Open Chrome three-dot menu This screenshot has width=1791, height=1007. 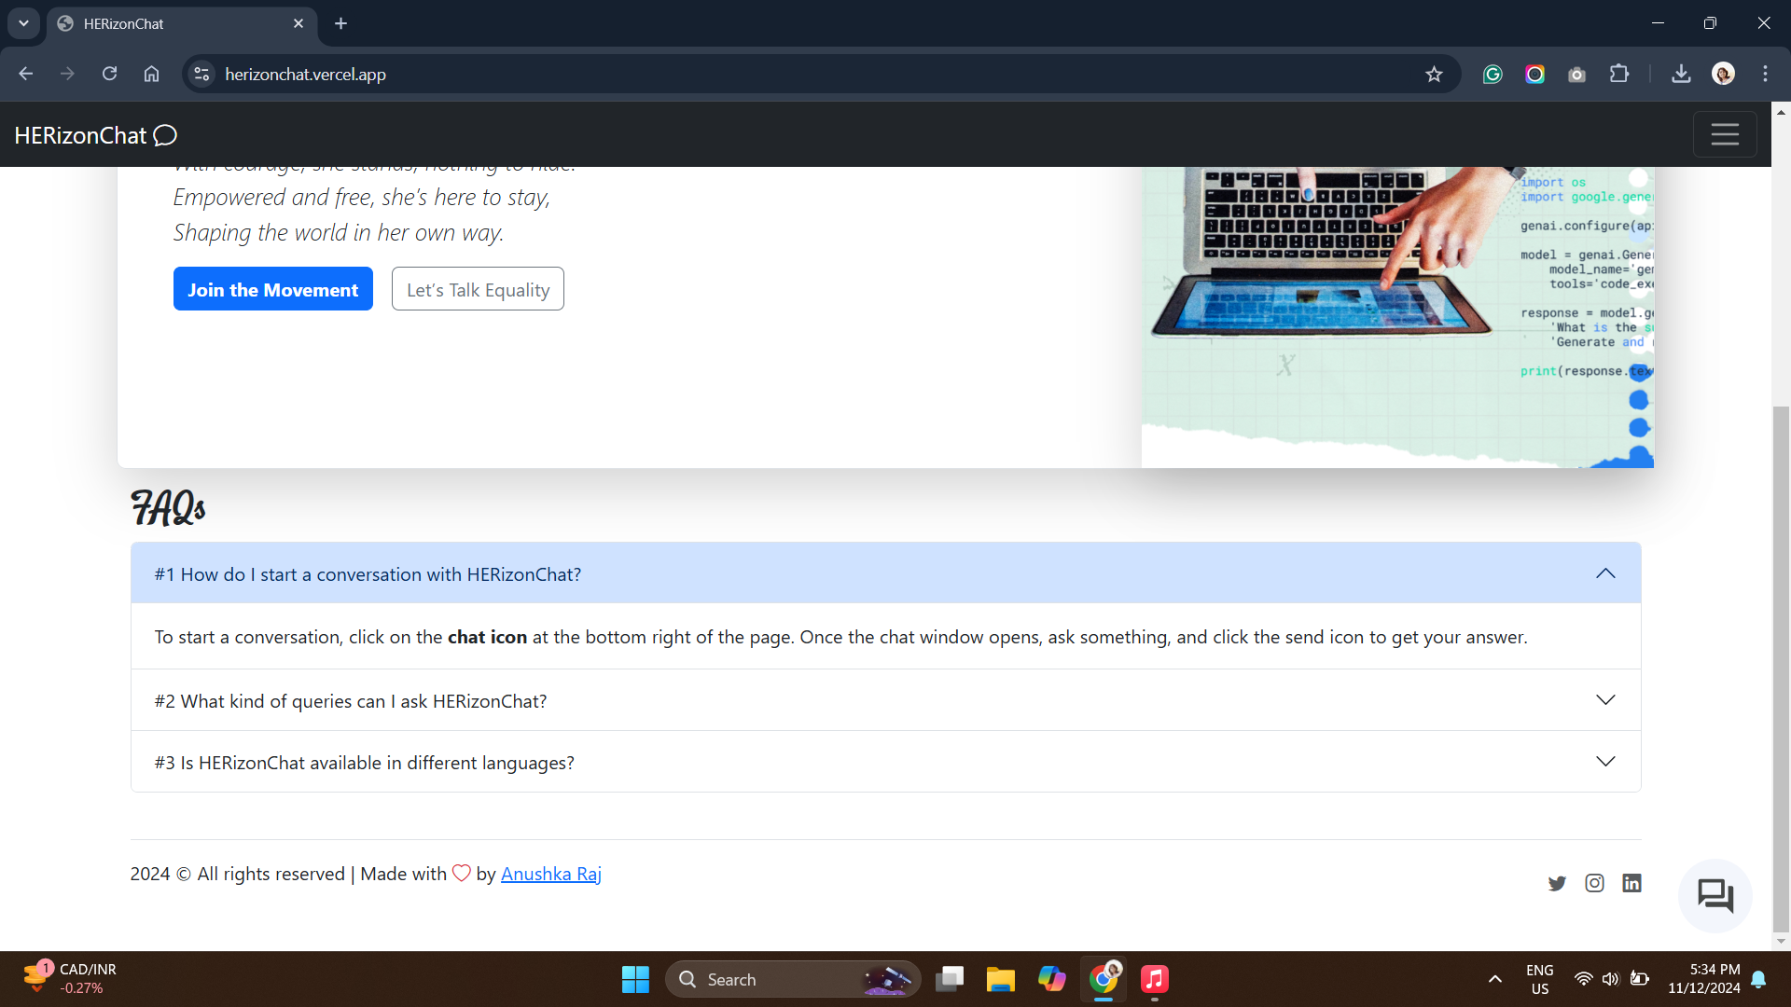pos(1765,75)
